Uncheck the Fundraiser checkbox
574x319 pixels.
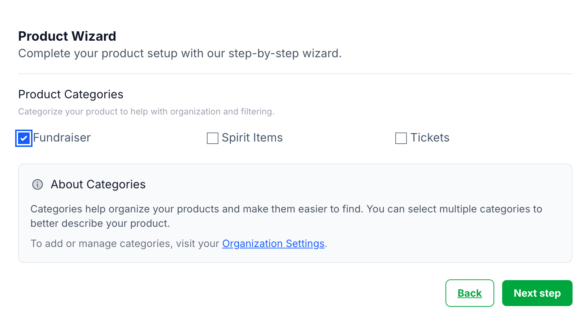coord(24,138)
